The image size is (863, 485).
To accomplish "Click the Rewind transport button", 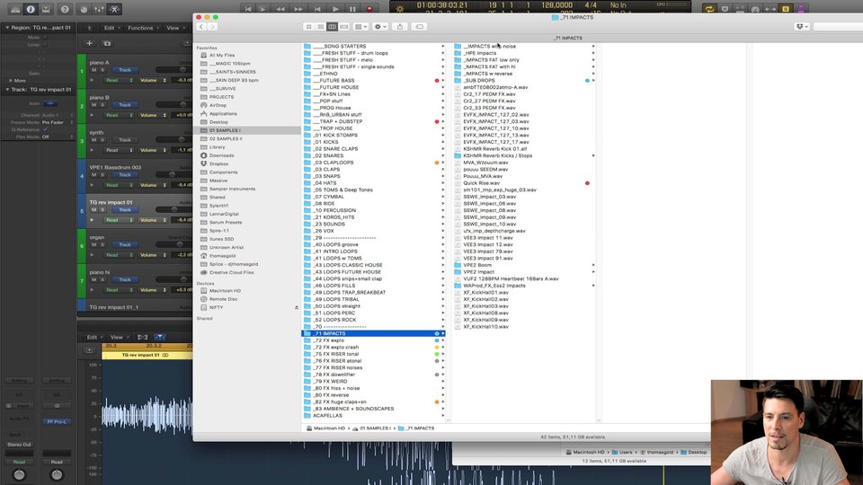I will (x=280, y=9).
